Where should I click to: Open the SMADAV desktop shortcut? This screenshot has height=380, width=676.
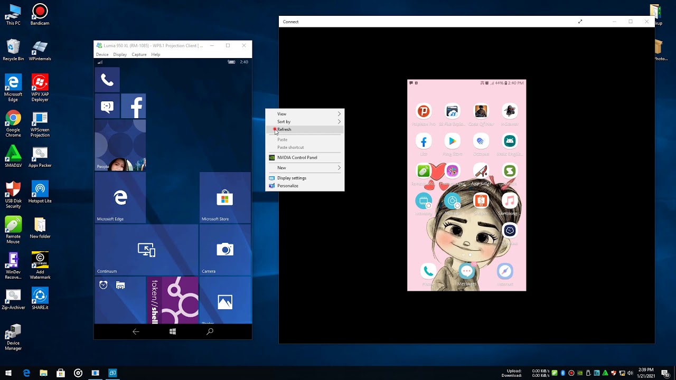pos(13,156)
